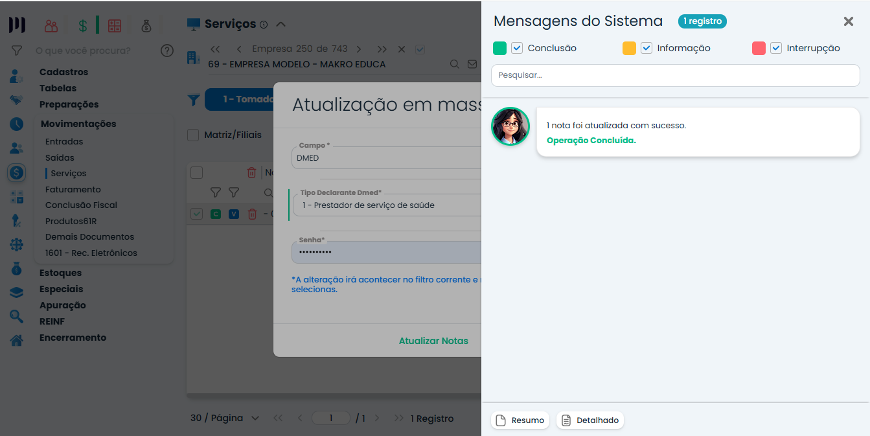Click the red trash icon in table header
The image size is (870, 436).
pos(252,172)
